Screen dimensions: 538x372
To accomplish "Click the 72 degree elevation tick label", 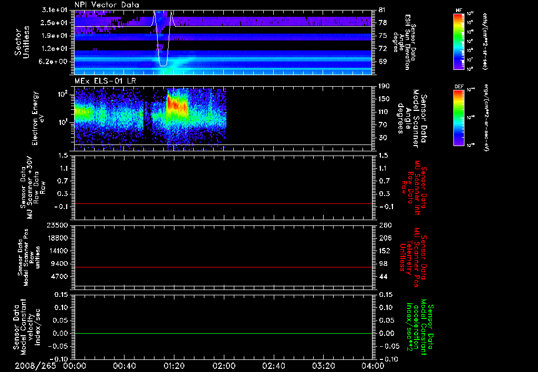I will pos(382,49).
